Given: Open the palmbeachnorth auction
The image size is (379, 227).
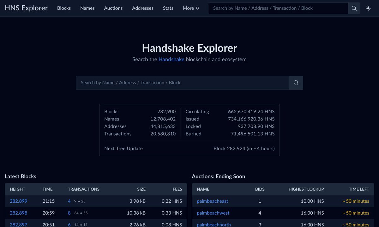Looking at the screenshot, I should pyautogui.click(x=214, y=224).
